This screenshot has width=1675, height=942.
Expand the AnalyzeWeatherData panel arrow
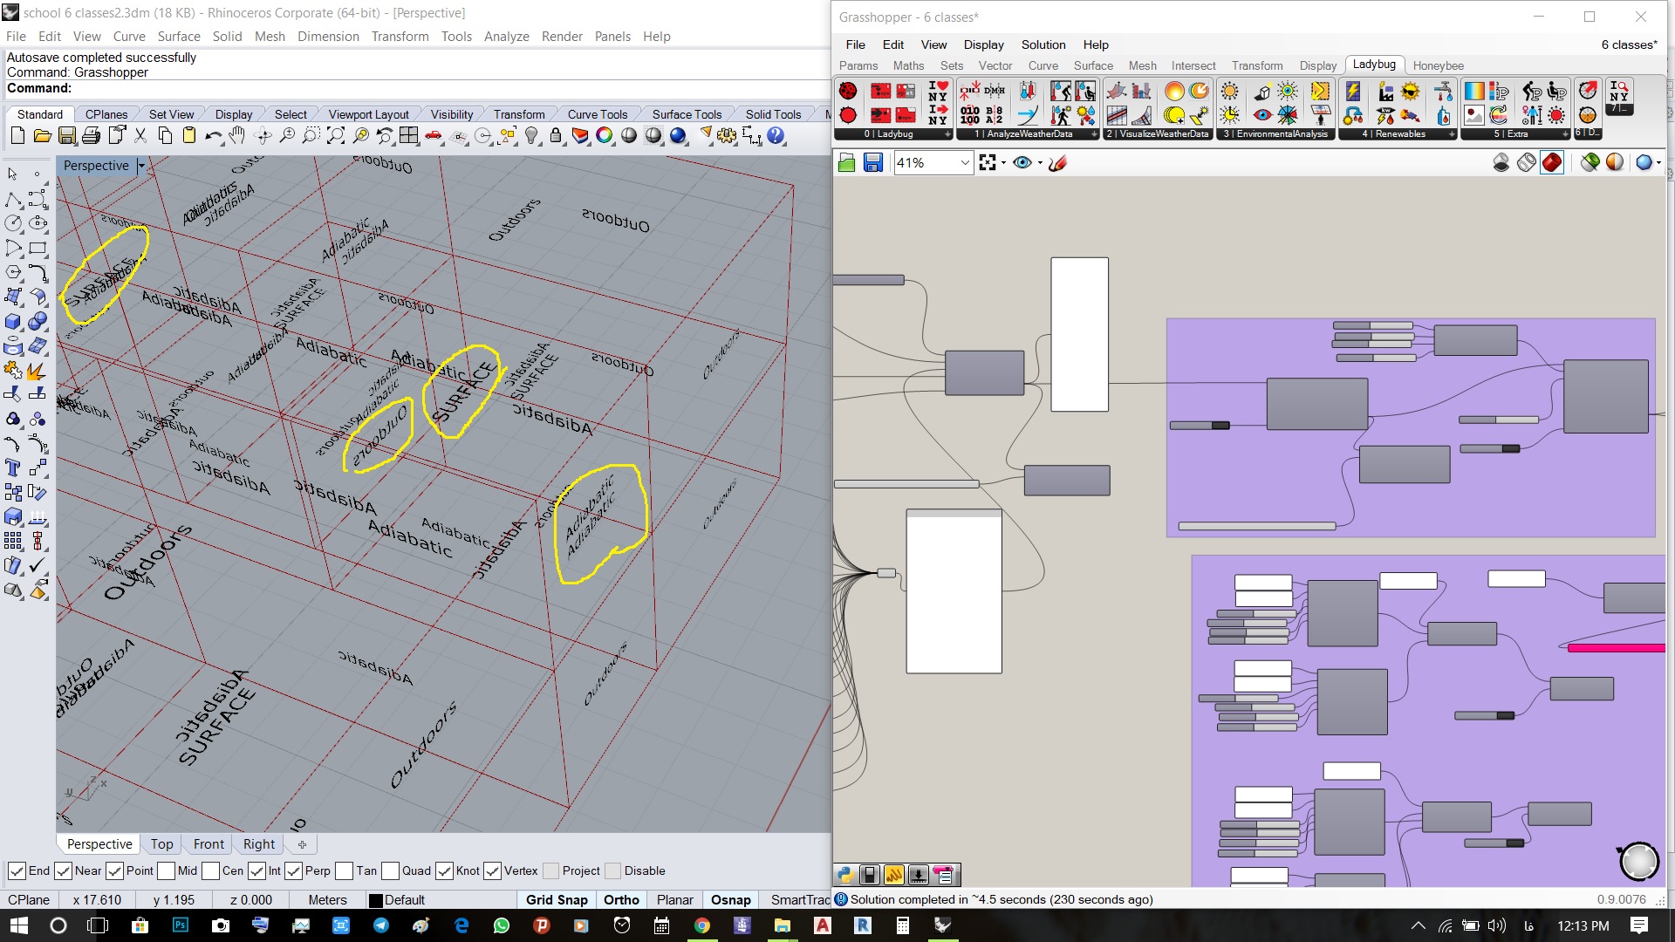coord(1094,134)
